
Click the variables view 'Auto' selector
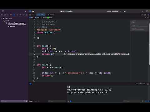point(31,101)
